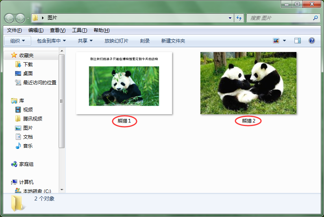Viewport: 324px width, 217px height.
Task: Click the 桌面 monitor icon
Action: point(18,74)
